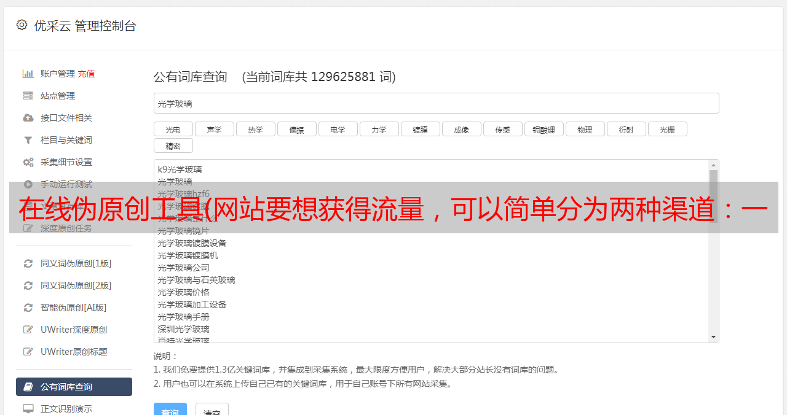Click the book icon for 公有词库查询
The width and height of the screenshot is (787, 415).
pyautogui.click(x=28, y=387)
